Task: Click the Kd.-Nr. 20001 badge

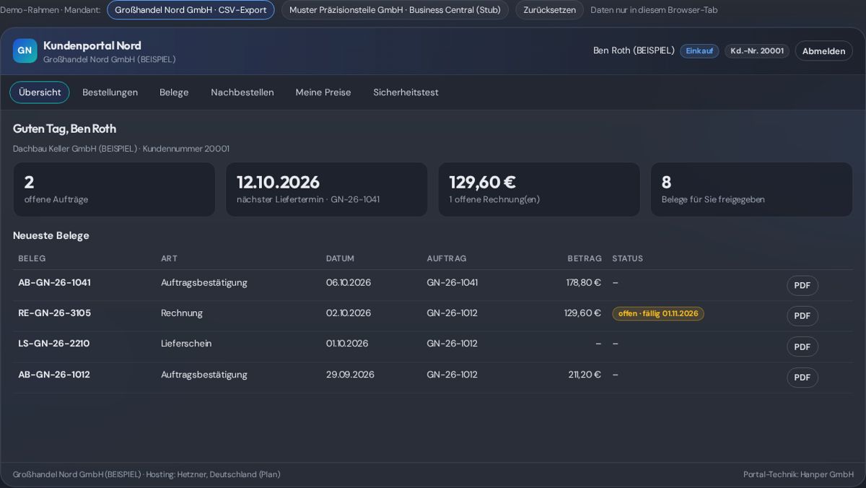Action: tap(757, 51)
